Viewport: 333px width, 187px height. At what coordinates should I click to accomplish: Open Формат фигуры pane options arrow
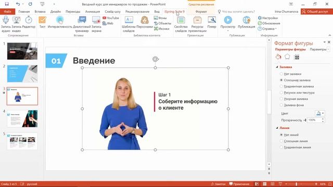pos(324,42)
